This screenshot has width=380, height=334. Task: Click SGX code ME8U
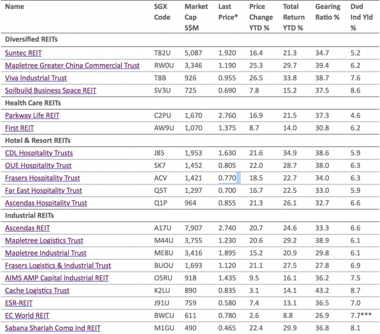tap(164, 253)
